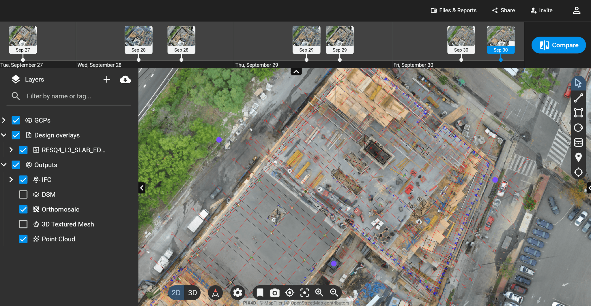This screenshot has height=306, width=591.
Task: Click the Orthomosaic layer icon
Action: [36, 209]
